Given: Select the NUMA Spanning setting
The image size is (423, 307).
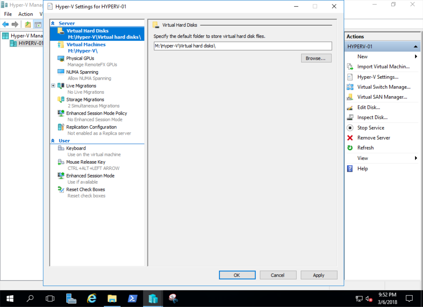Looking at the screenshot, I should tap(82, 72).
